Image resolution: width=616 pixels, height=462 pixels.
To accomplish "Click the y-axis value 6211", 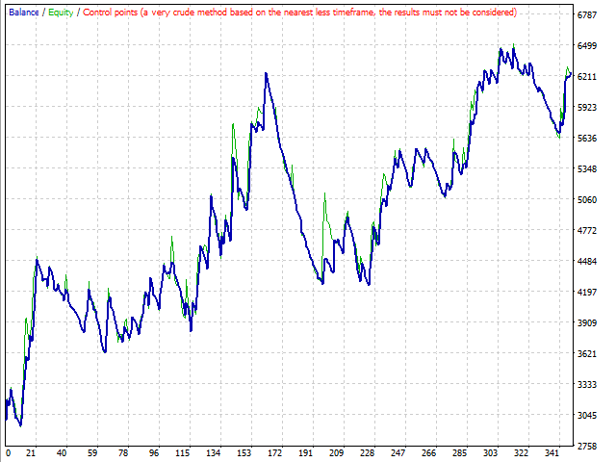I will [x=587, y=77].
